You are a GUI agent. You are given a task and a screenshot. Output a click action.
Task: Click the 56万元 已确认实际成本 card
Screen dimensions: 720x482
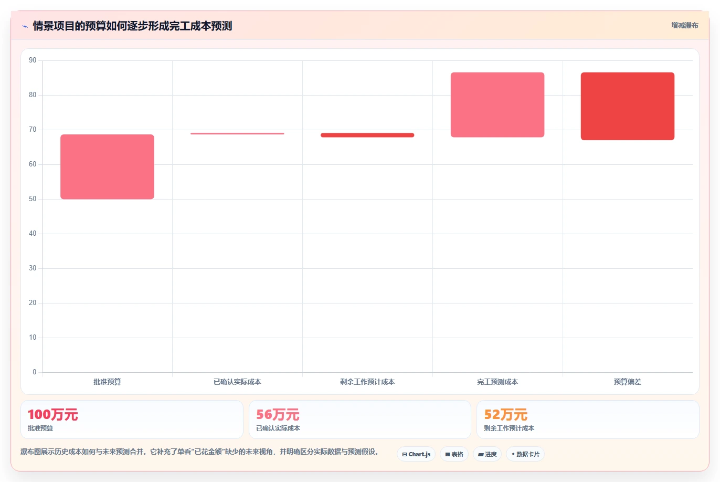pyautogui.click(x=359, y=420)
